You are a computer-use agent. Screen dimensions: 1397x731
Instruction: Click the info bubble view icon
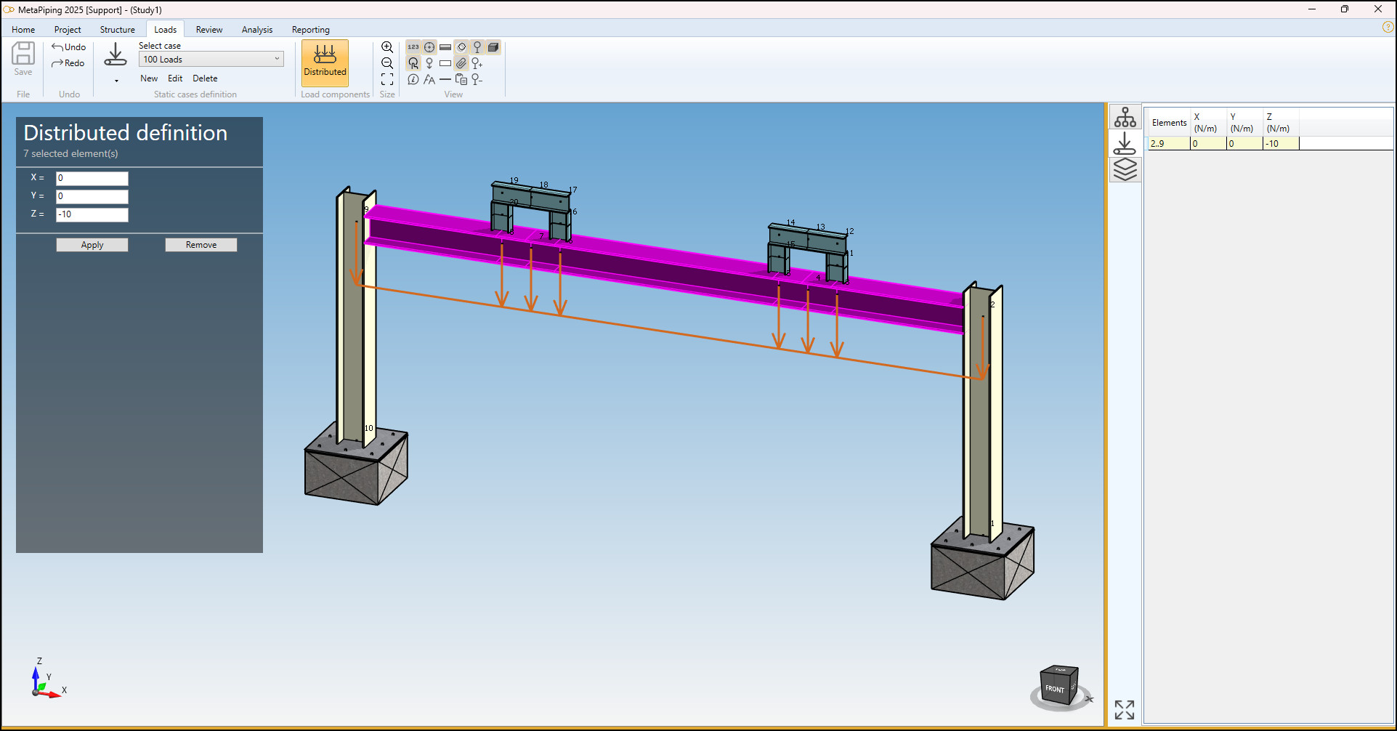413,79
